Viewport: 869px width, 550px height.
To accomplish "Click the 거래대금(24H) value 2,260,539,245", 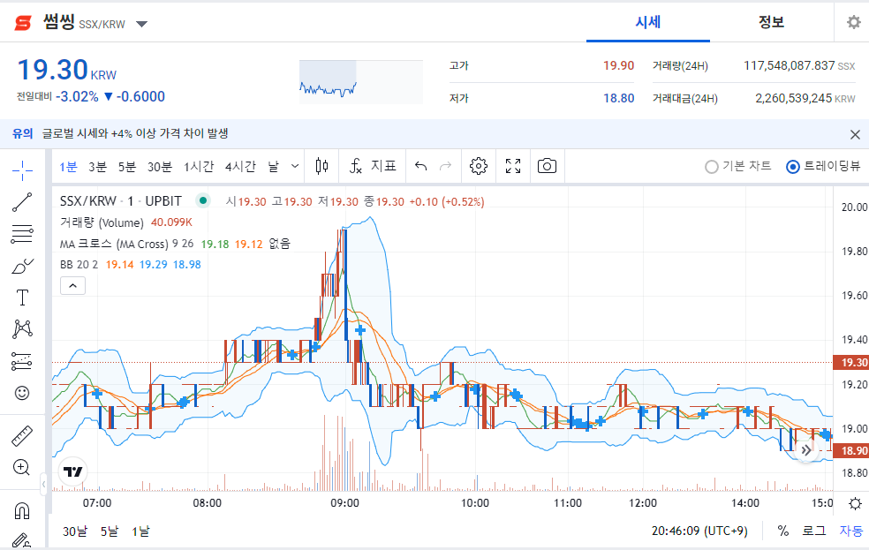I will [794, 98].
